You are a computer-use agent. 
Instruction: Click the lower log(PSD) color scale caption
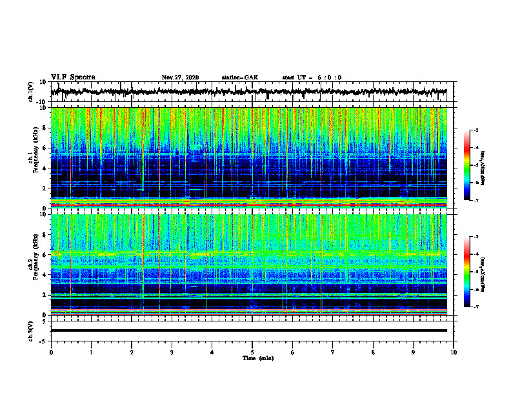tap(483, 274)
